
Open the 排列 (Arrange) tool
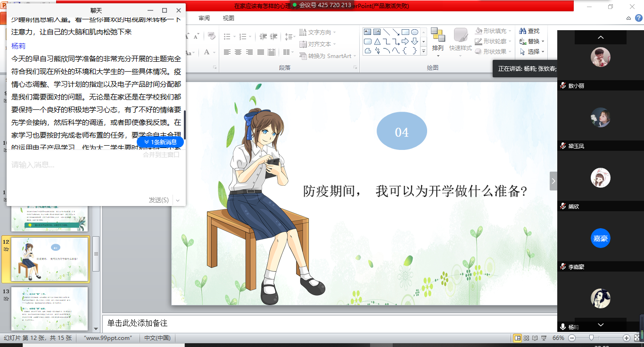tap(438, 40)
